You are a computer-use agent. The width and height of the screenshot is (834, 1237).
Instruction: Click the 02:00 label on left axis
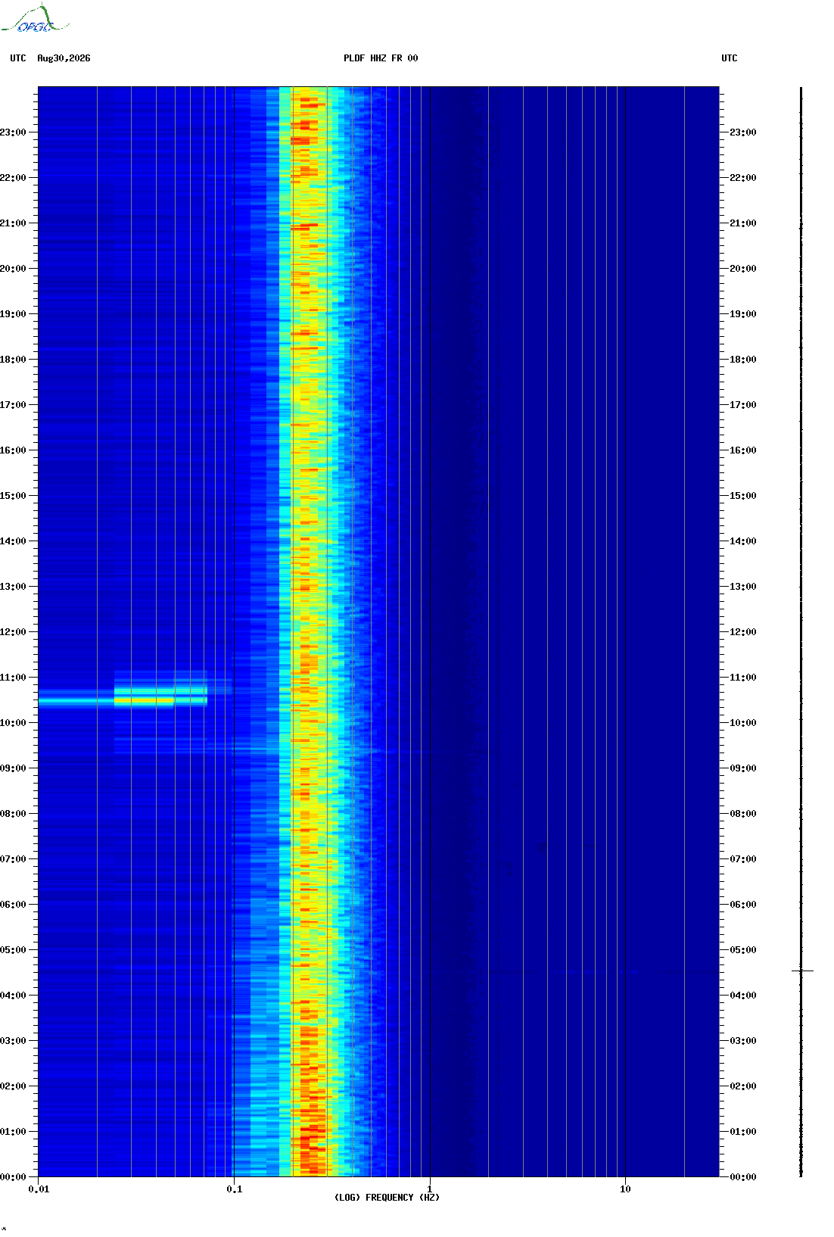13,1086
